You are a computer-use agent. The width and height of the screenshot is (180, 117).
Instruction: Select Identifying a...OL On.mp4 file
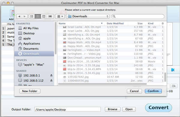click(x=110, y=35)
